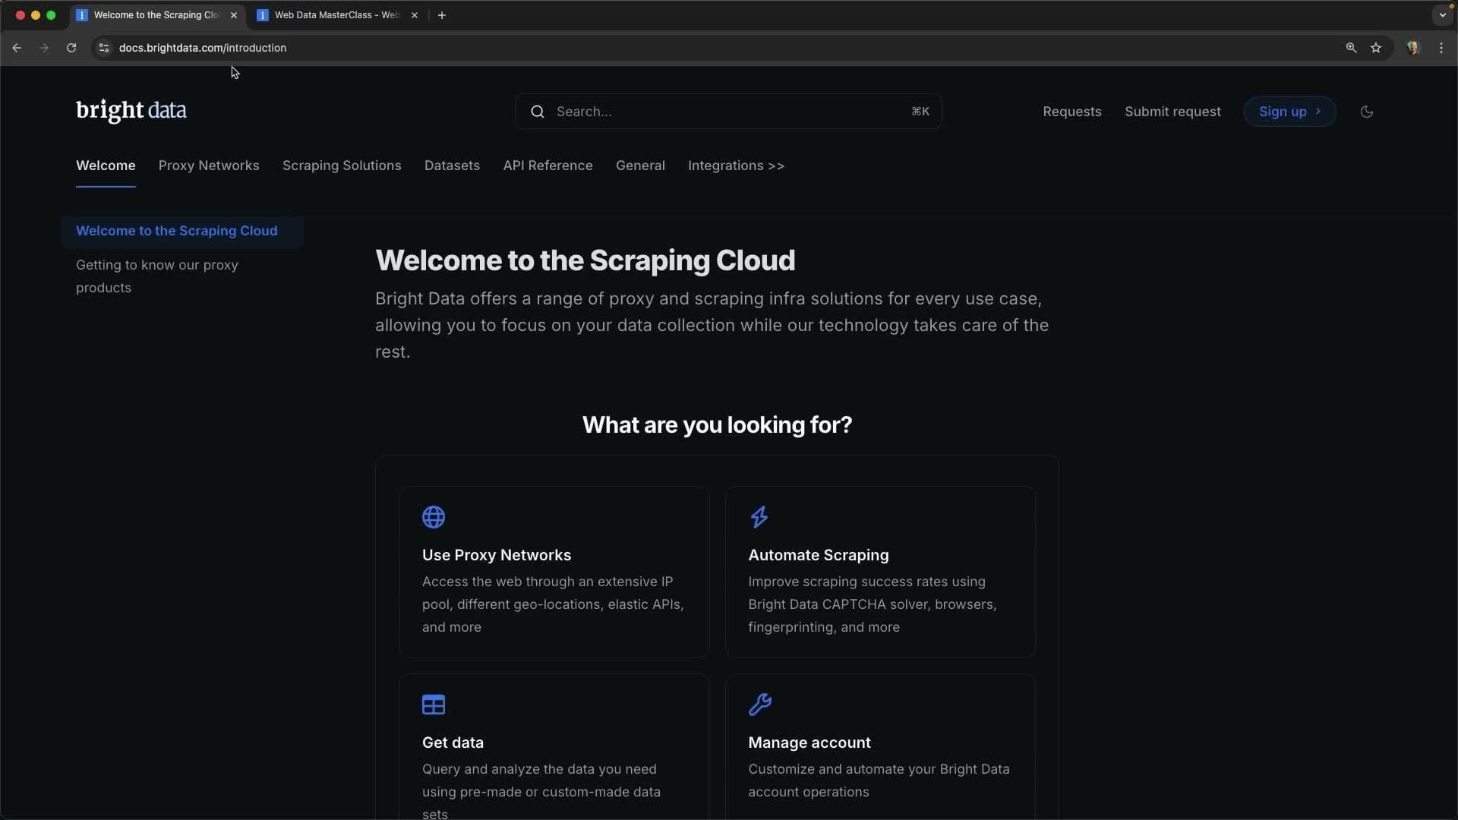Image resolution: width=1458 pixels, height=820 pixels.
Task: Close the Welcome to the Scraping Cloud tab
Action: (x=234, y=15)
